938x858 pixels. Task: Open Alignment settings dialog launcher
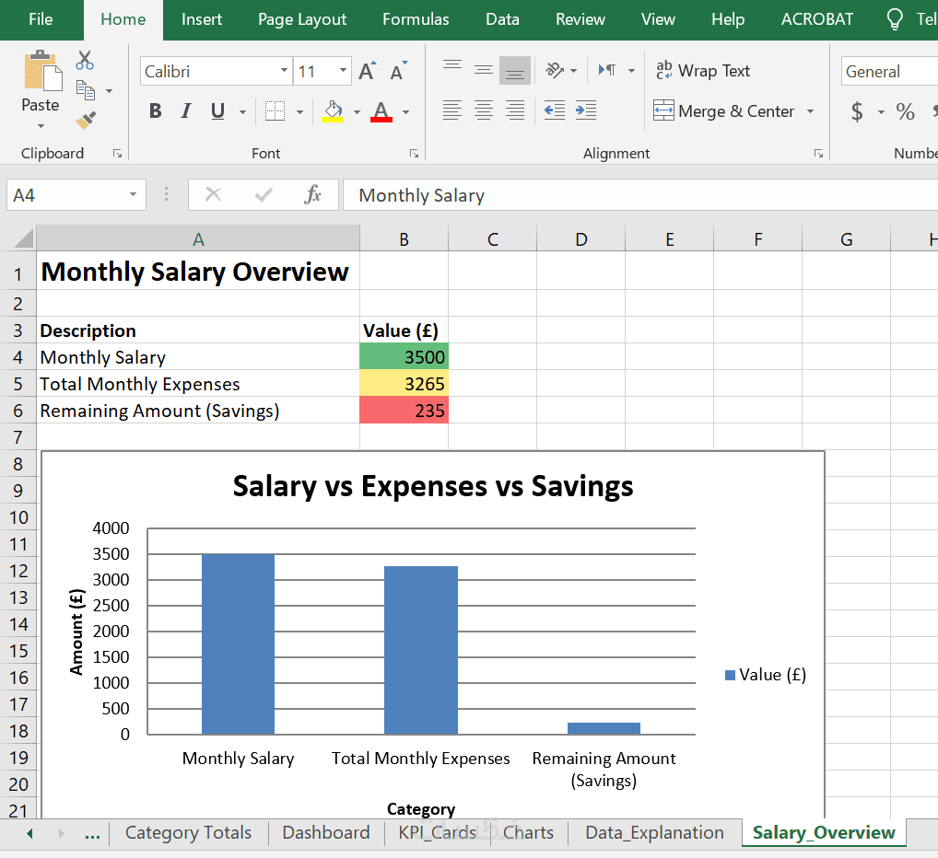coord(818,154)
